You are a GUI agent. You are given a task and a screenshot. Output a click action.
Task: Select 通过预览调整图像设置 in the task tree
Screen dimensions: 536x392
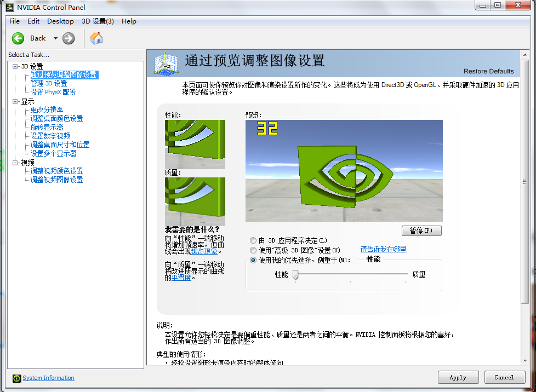coord(64,75)
